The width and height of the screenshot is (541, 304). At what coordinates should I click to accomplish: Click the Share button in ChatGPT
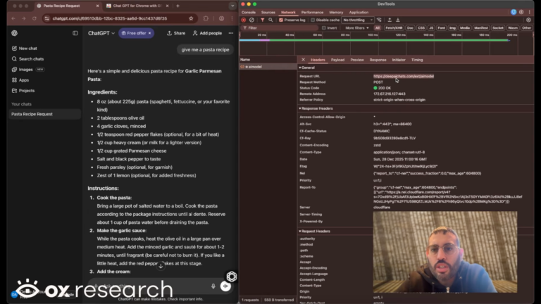pyautogui.click(x=176, y=33)
